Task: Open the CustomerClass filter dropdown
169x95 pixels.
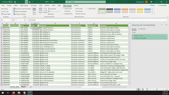Action: click(87, 26)
